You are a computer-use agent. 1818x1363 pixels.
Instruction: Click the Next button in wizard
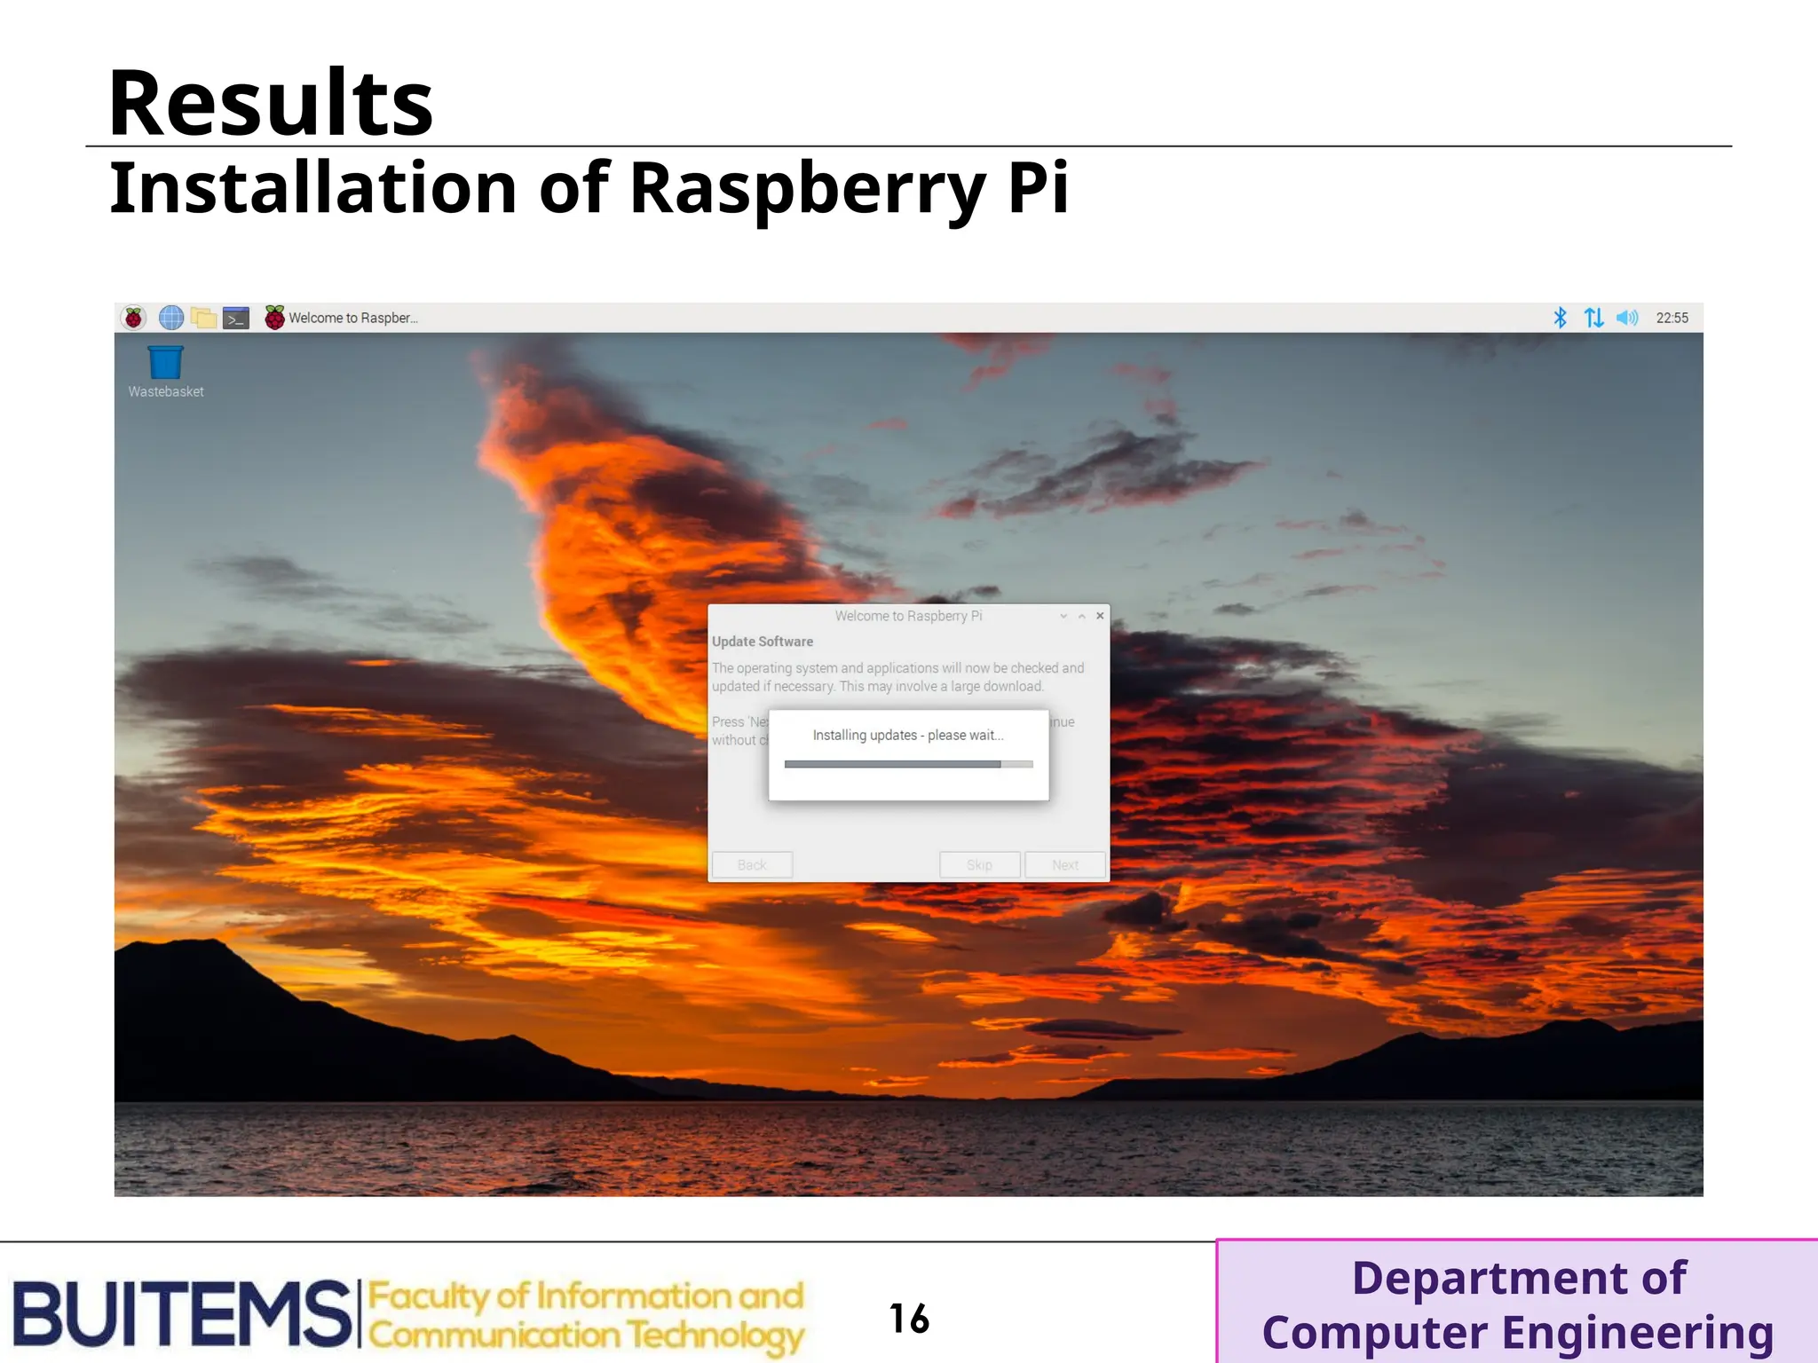1065,865
